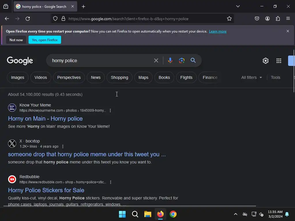Open the 'someone drop that horny police meme' link
The width and height of the screenshot is (295, 221).
pos(87,154)
